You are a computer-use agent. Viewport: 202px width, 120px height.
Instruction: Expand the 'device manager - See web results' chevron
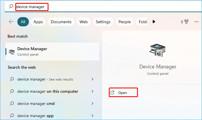tap(92, 79)
